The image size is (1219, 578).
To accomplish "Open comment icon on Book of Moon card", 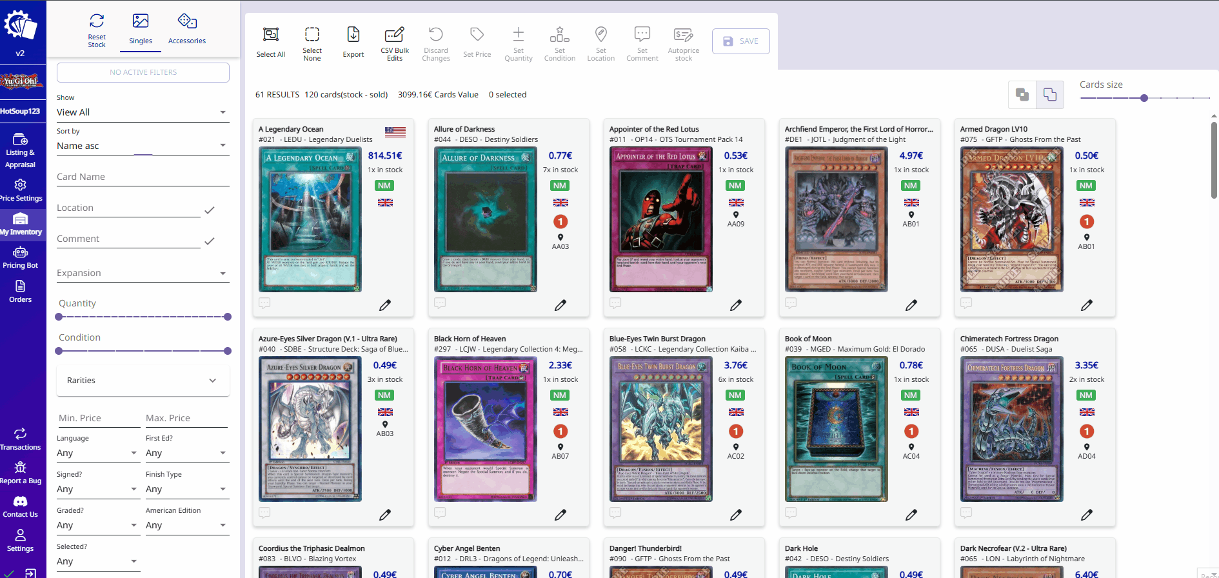I will click(x=791, y=512).
